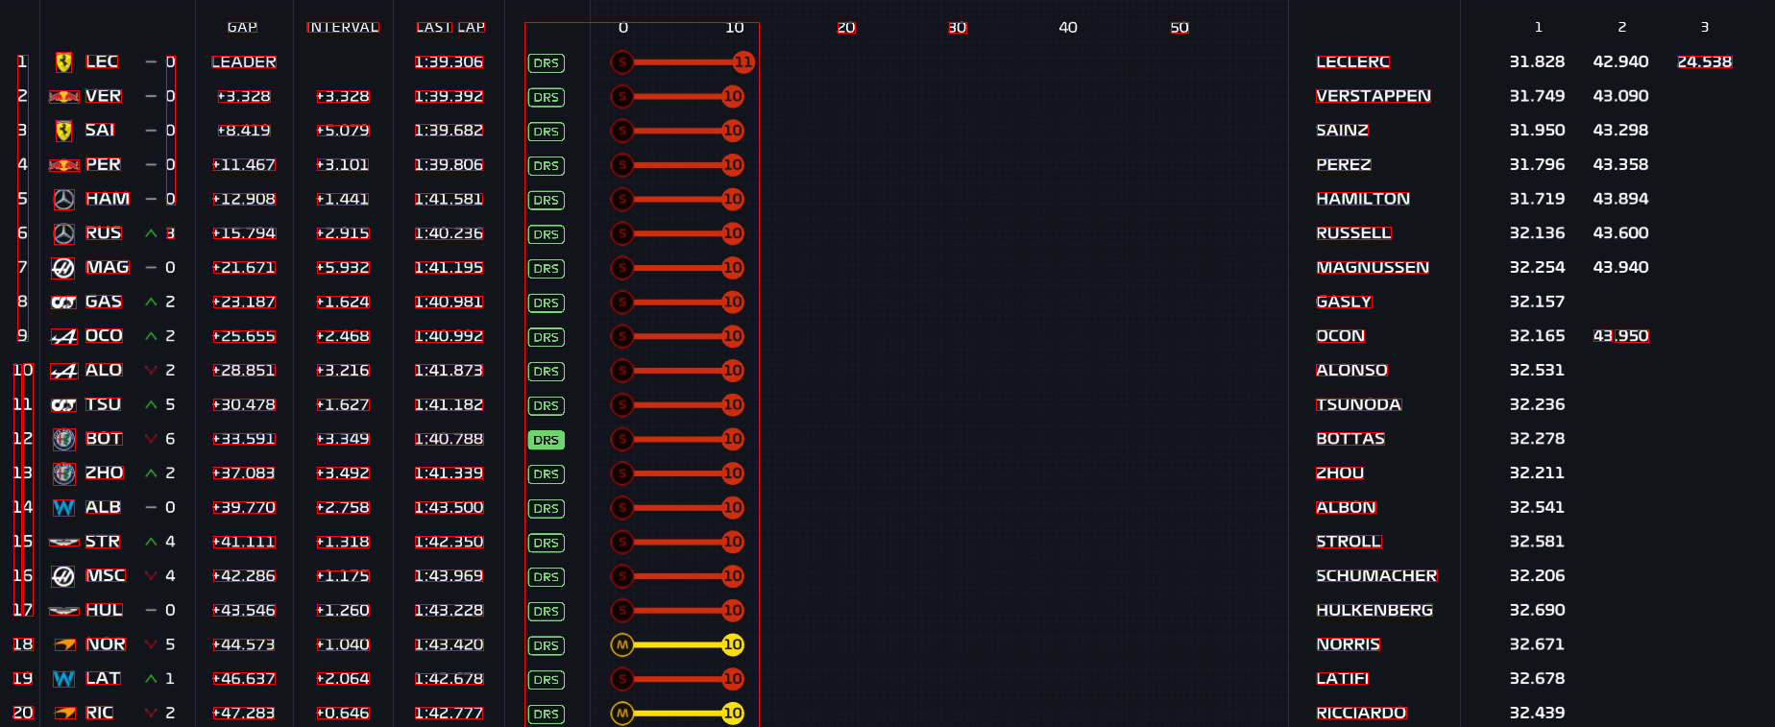
Task: Click the Red Bull logo beside VER
Action: pyautogui.click(x=63, y=97)
